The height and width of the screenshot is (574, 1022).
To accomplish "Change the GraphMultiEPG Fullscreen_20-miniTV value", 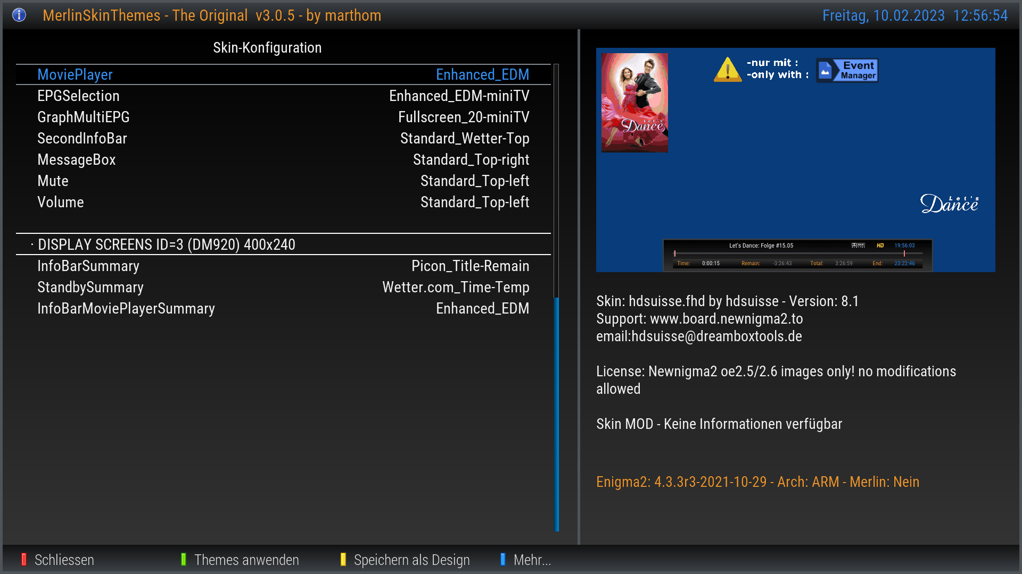I will (463, 117).
